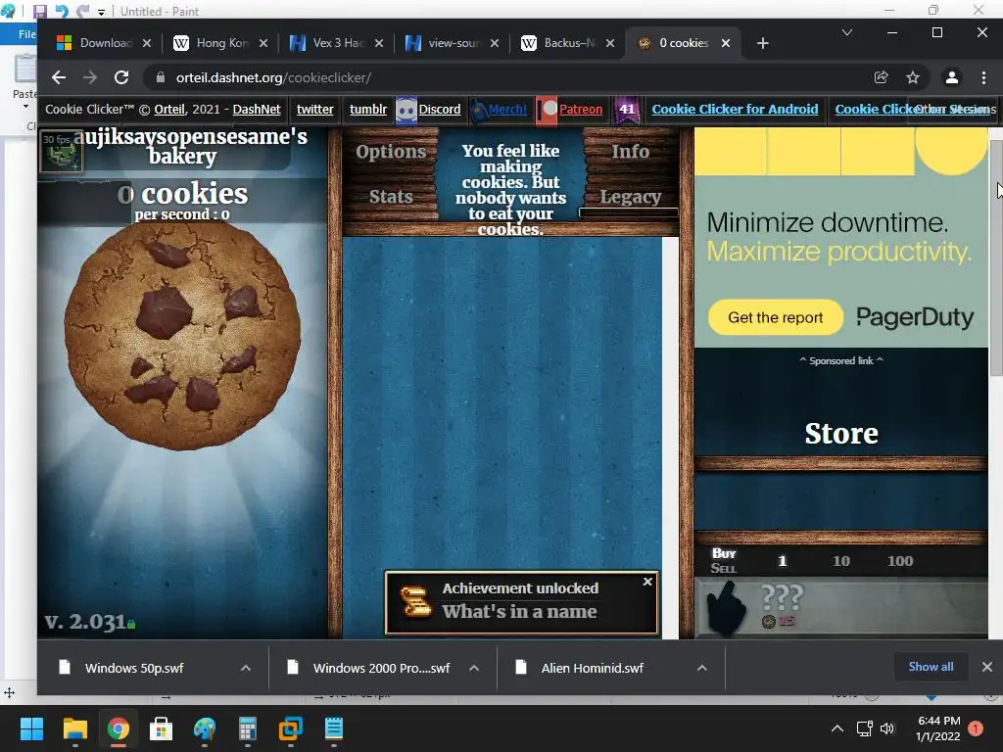Open the Merch! link
The height and width of the screenshot is (752, 1003).
pyautogui.click(x=507, y=110)
